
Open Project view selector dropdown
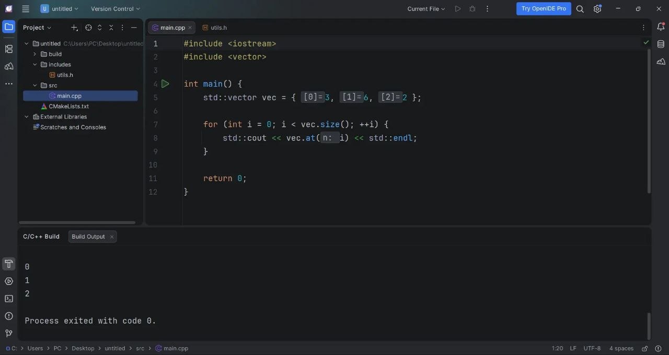point(37,28)
